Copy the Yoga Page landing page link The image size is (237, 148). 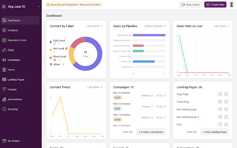click(x=220, y=94)
